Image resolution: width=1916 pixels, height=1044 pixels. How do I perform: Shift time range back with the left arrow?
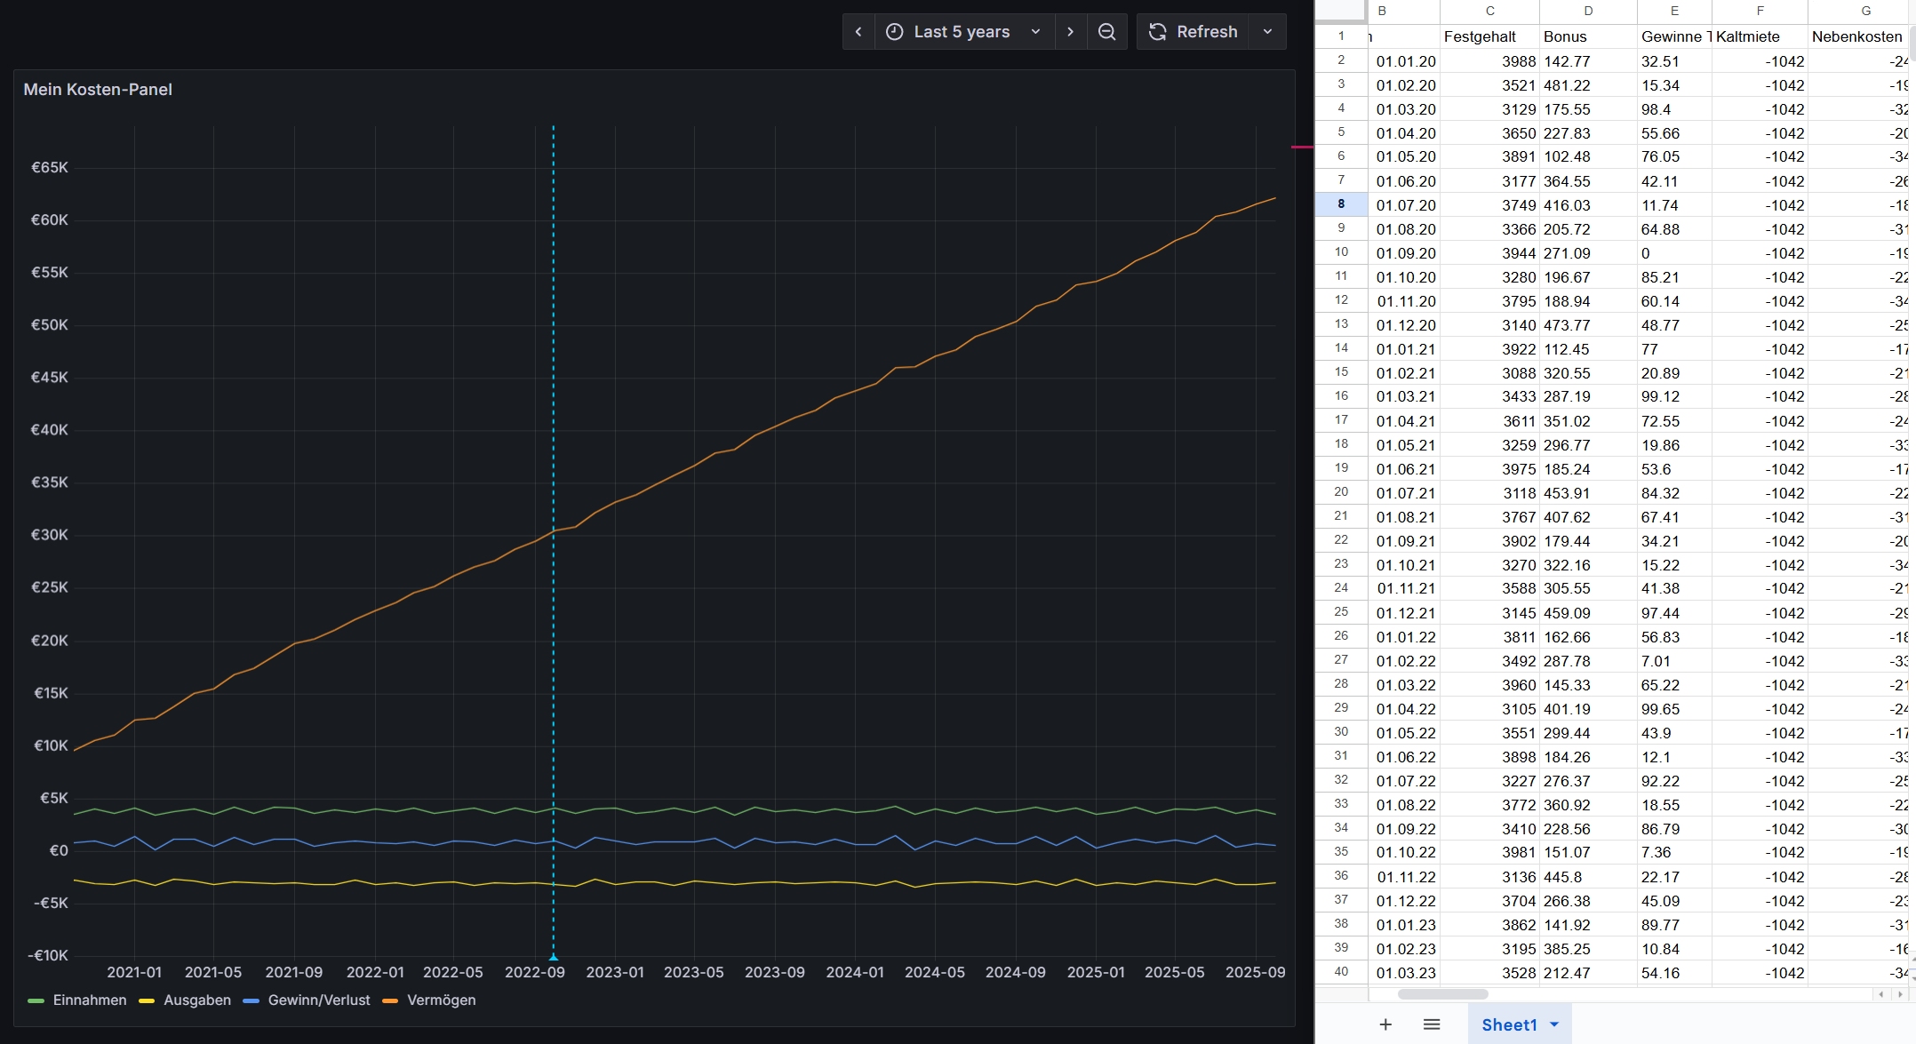coord(858,31)
